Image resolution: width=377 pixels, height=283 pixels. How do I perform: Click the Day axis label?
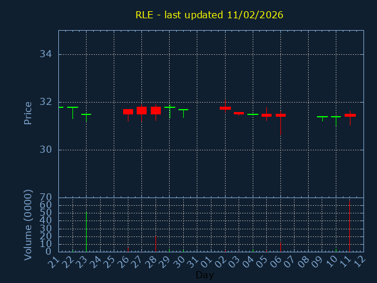pos(204,275)
